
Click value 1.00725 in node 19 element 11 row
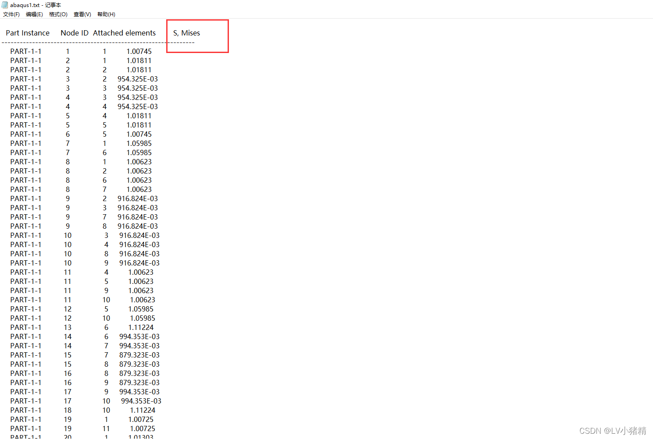(x=143, y=428)
